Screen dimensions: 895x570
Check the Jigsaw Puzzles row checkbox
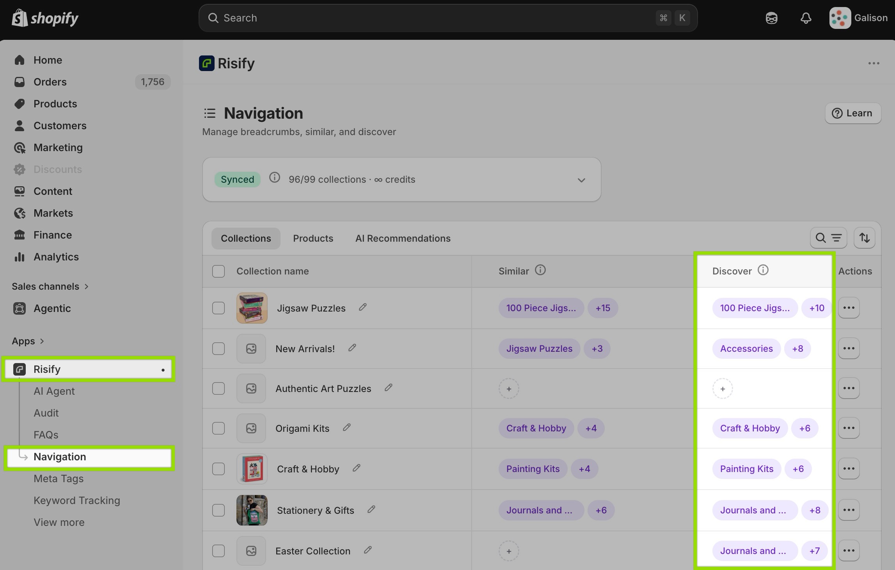click(218, 308)
